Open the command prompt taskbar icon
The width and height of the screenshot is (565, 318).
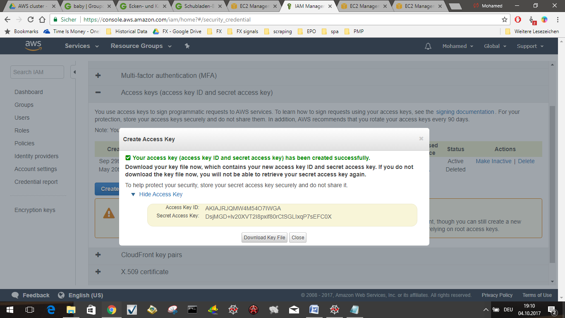click(x=192, y=309)
